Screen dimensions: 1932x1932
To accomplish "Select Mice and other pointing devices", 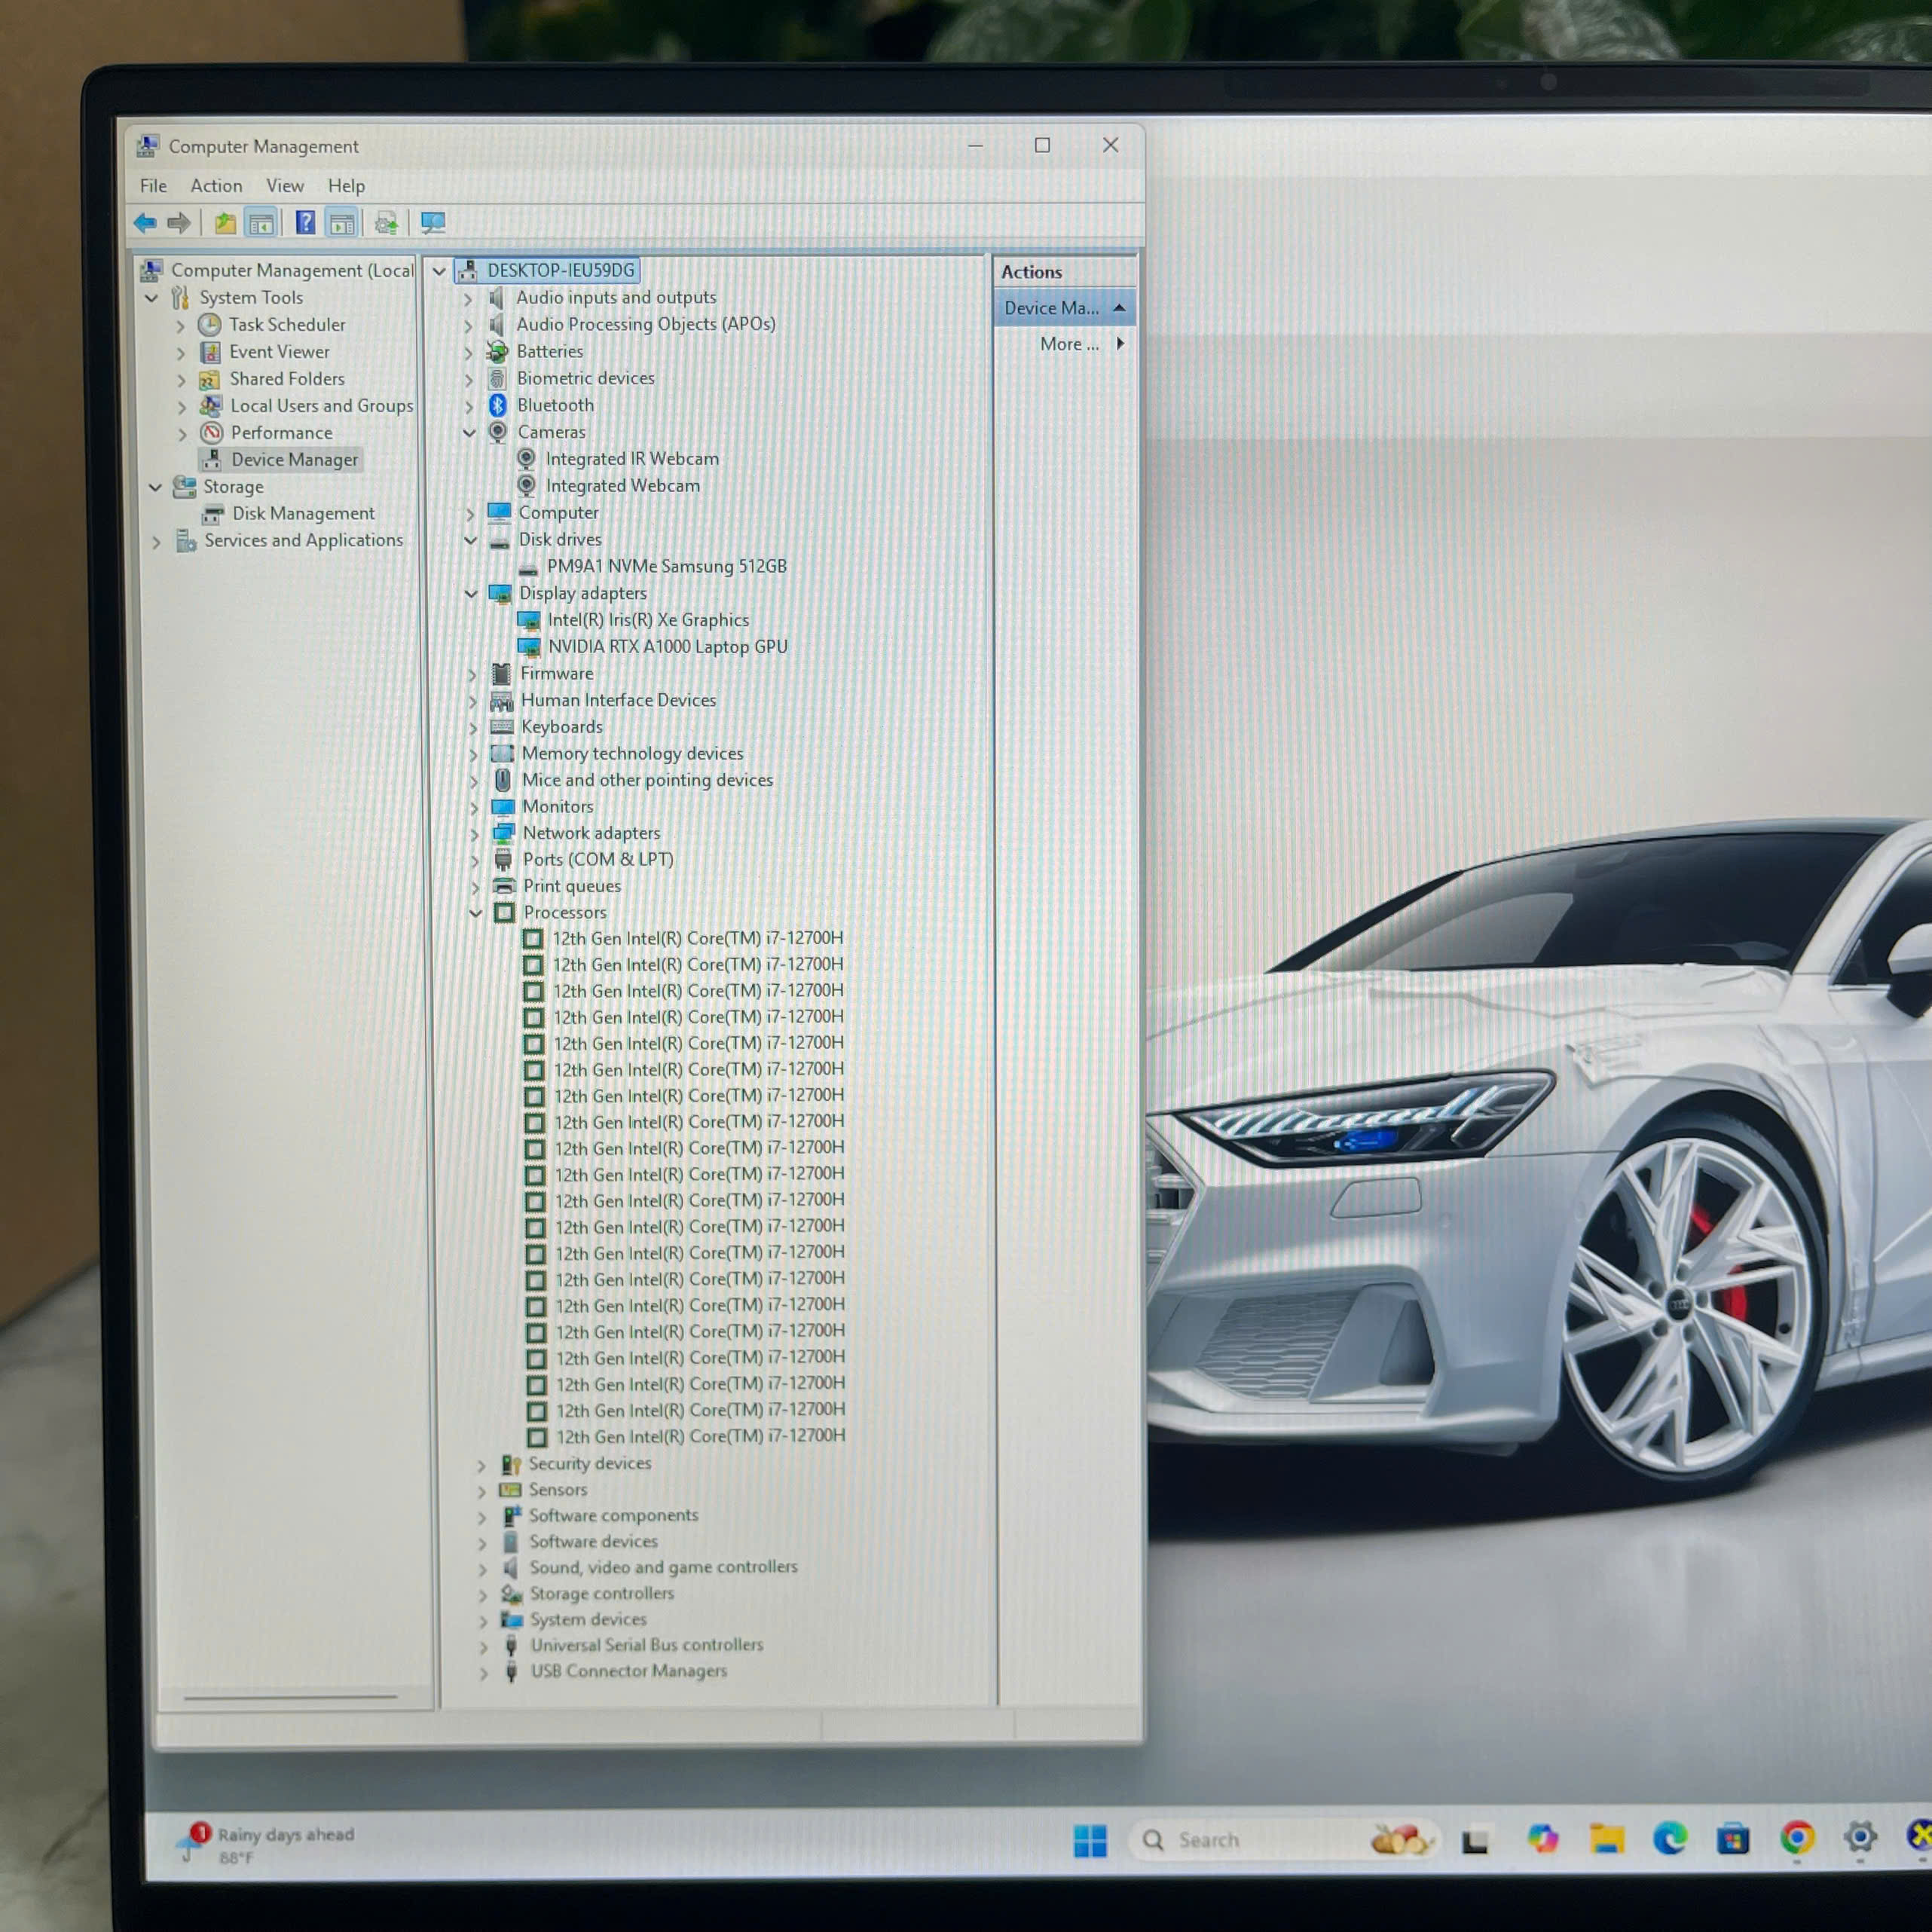I will coord(647,780).
